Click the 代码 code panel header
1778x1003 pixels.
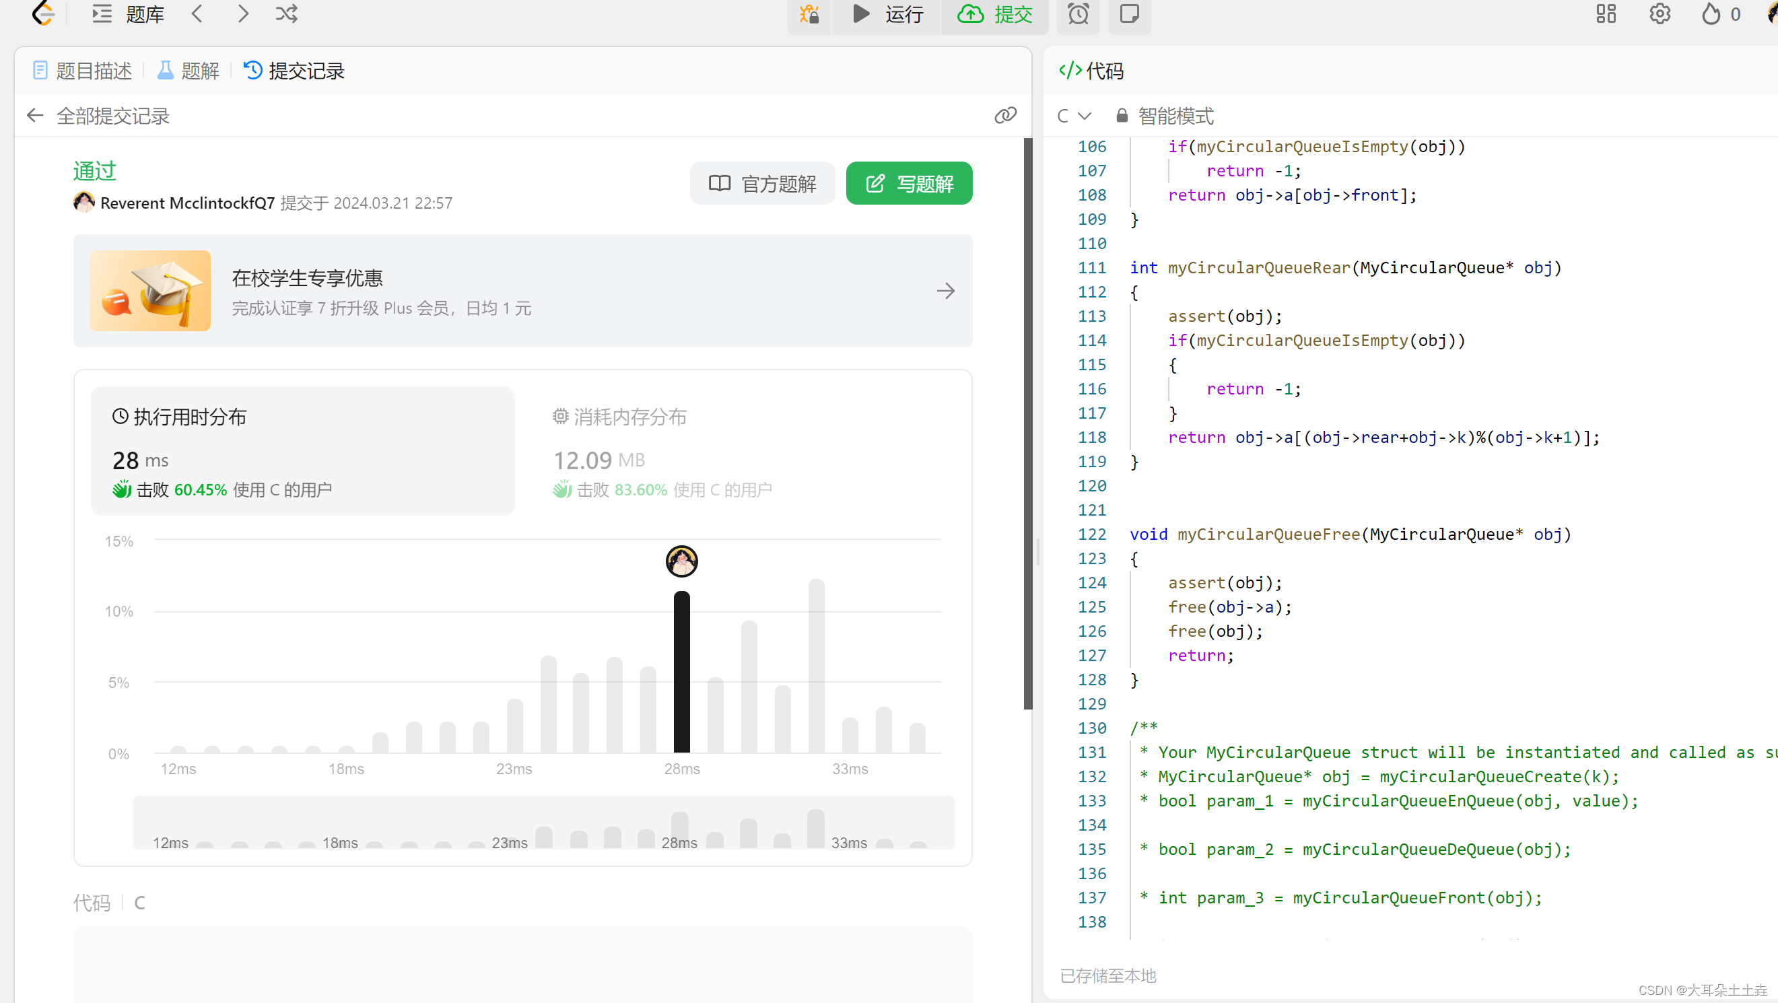point(1091,71)
